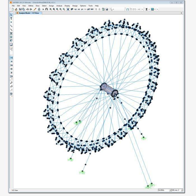196x196 pixels.
Task: Open the Analyze menu
Action: (x=59, y=6)
